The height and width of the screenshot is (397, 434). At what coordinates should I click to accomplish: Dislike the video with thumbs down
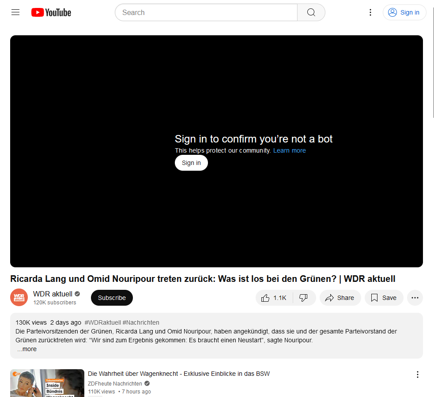(x=304, y=298)
